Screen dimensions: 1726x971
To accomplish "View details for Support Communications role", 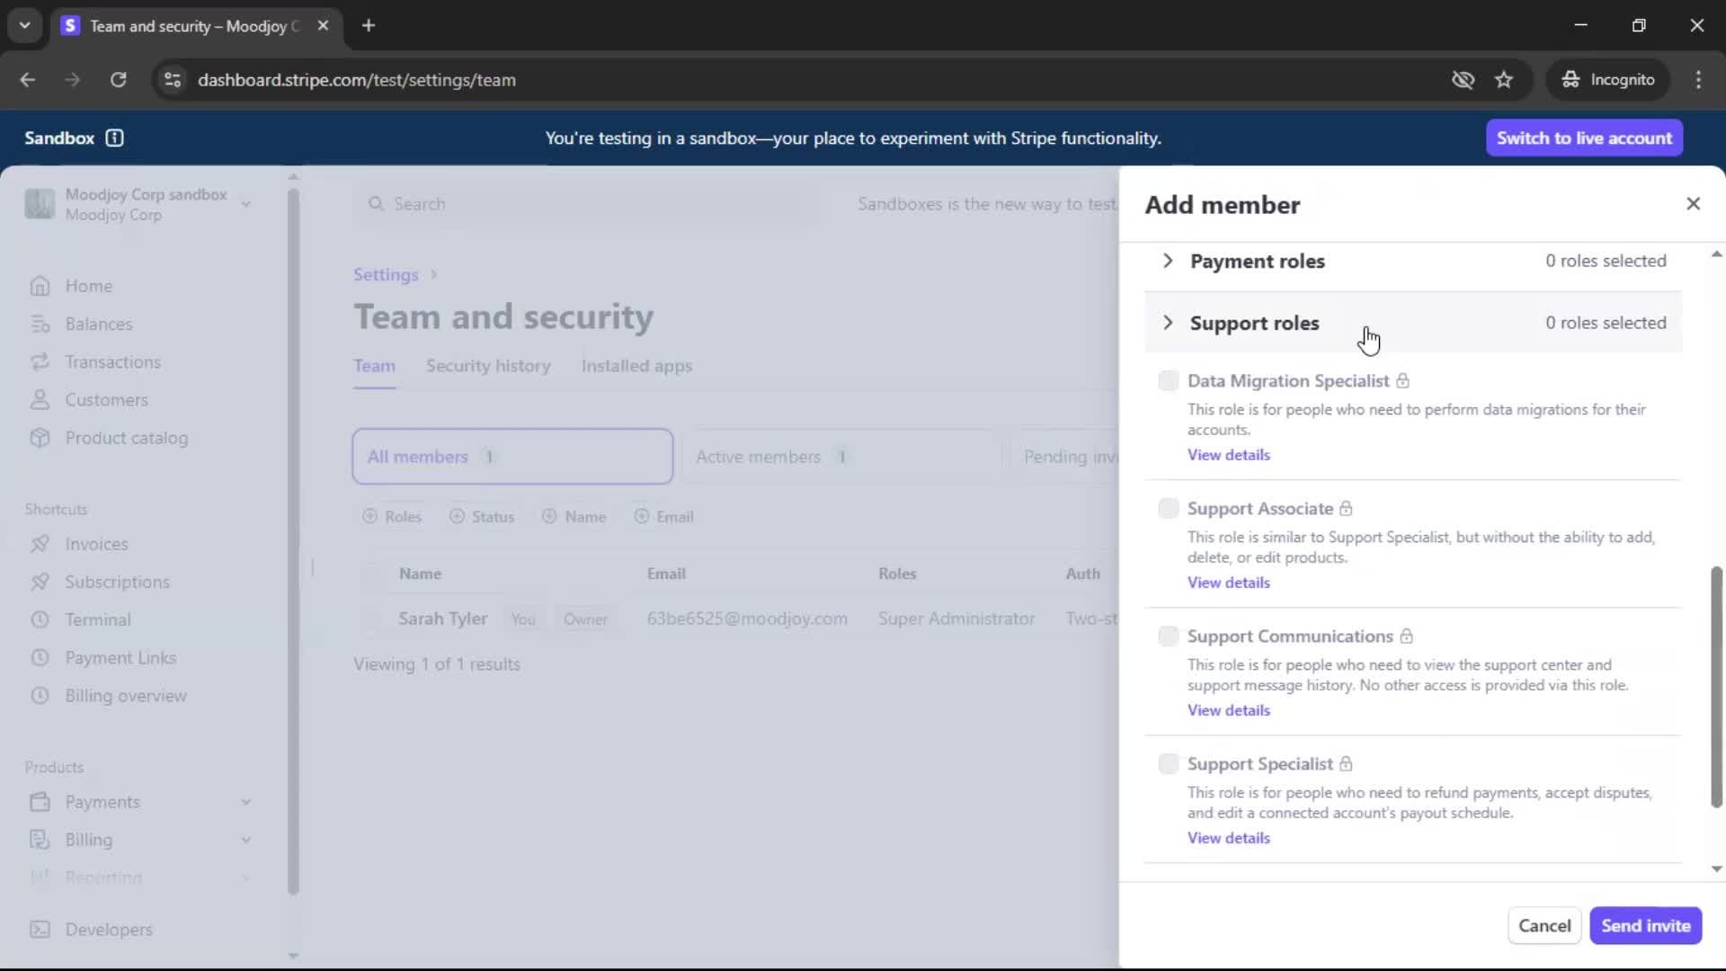I will [x=1228, y=710].
